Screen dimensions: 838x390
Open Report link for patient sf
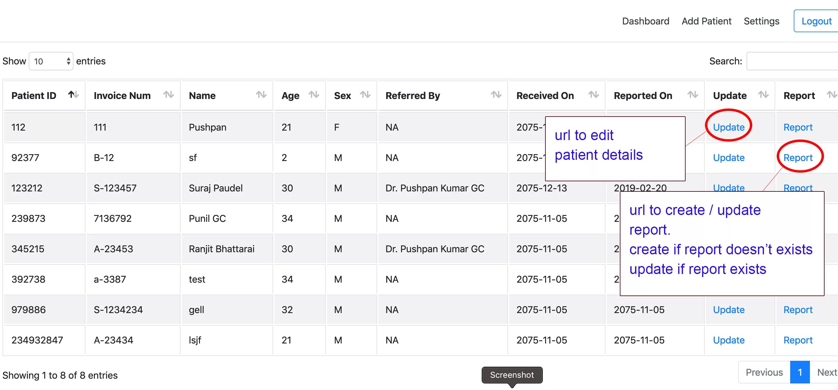point(798,158)
